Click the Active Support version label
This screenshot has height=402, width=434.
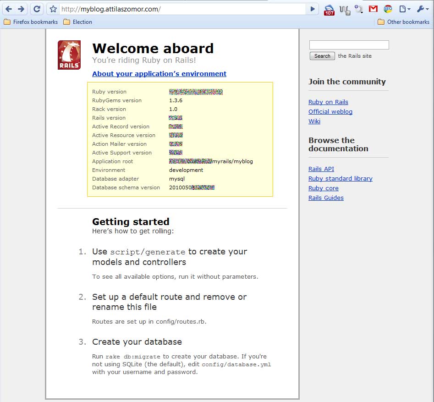click(x=122, y=153)
